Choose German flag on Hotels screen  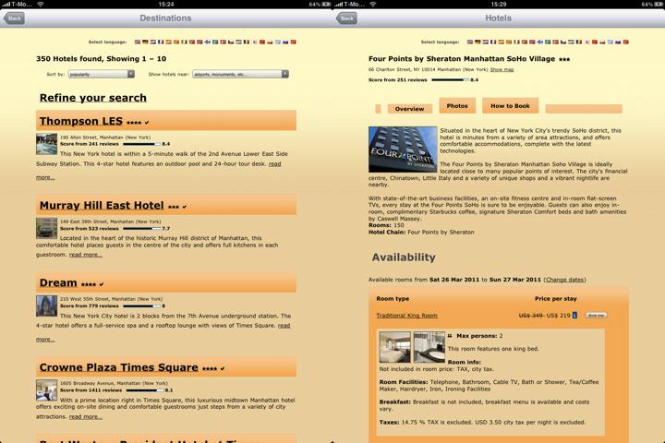point(478,42)
